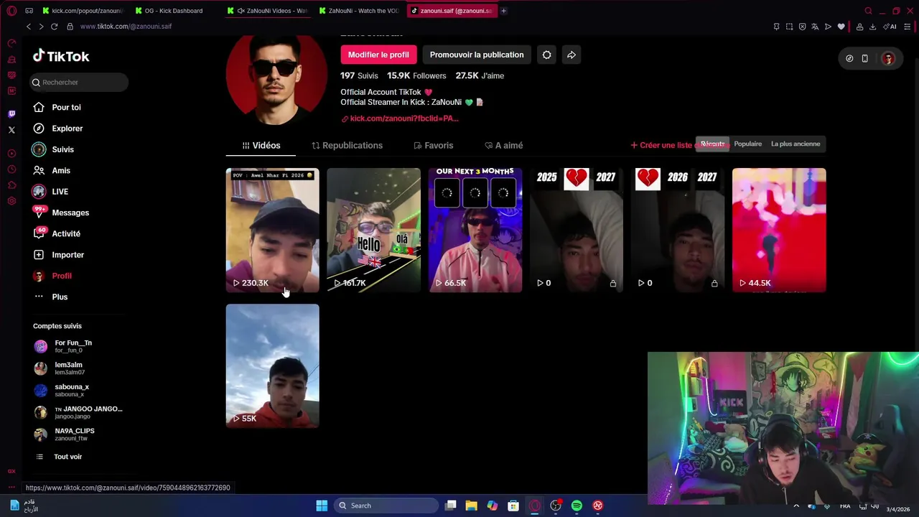Open Microsoft Store from the taskbar

[513, 506]
